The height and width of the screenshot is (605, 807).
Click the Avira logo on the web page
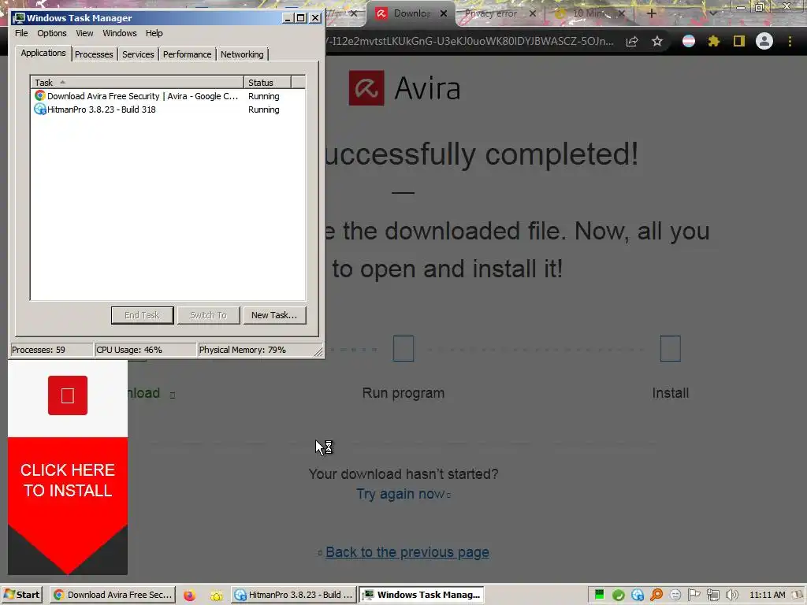point(404,88)
